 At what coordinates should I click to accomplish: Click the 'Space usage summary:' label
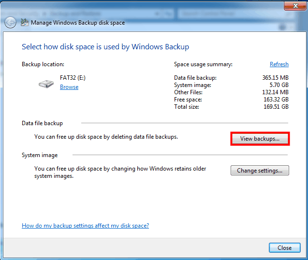click(x=203, y=64)
